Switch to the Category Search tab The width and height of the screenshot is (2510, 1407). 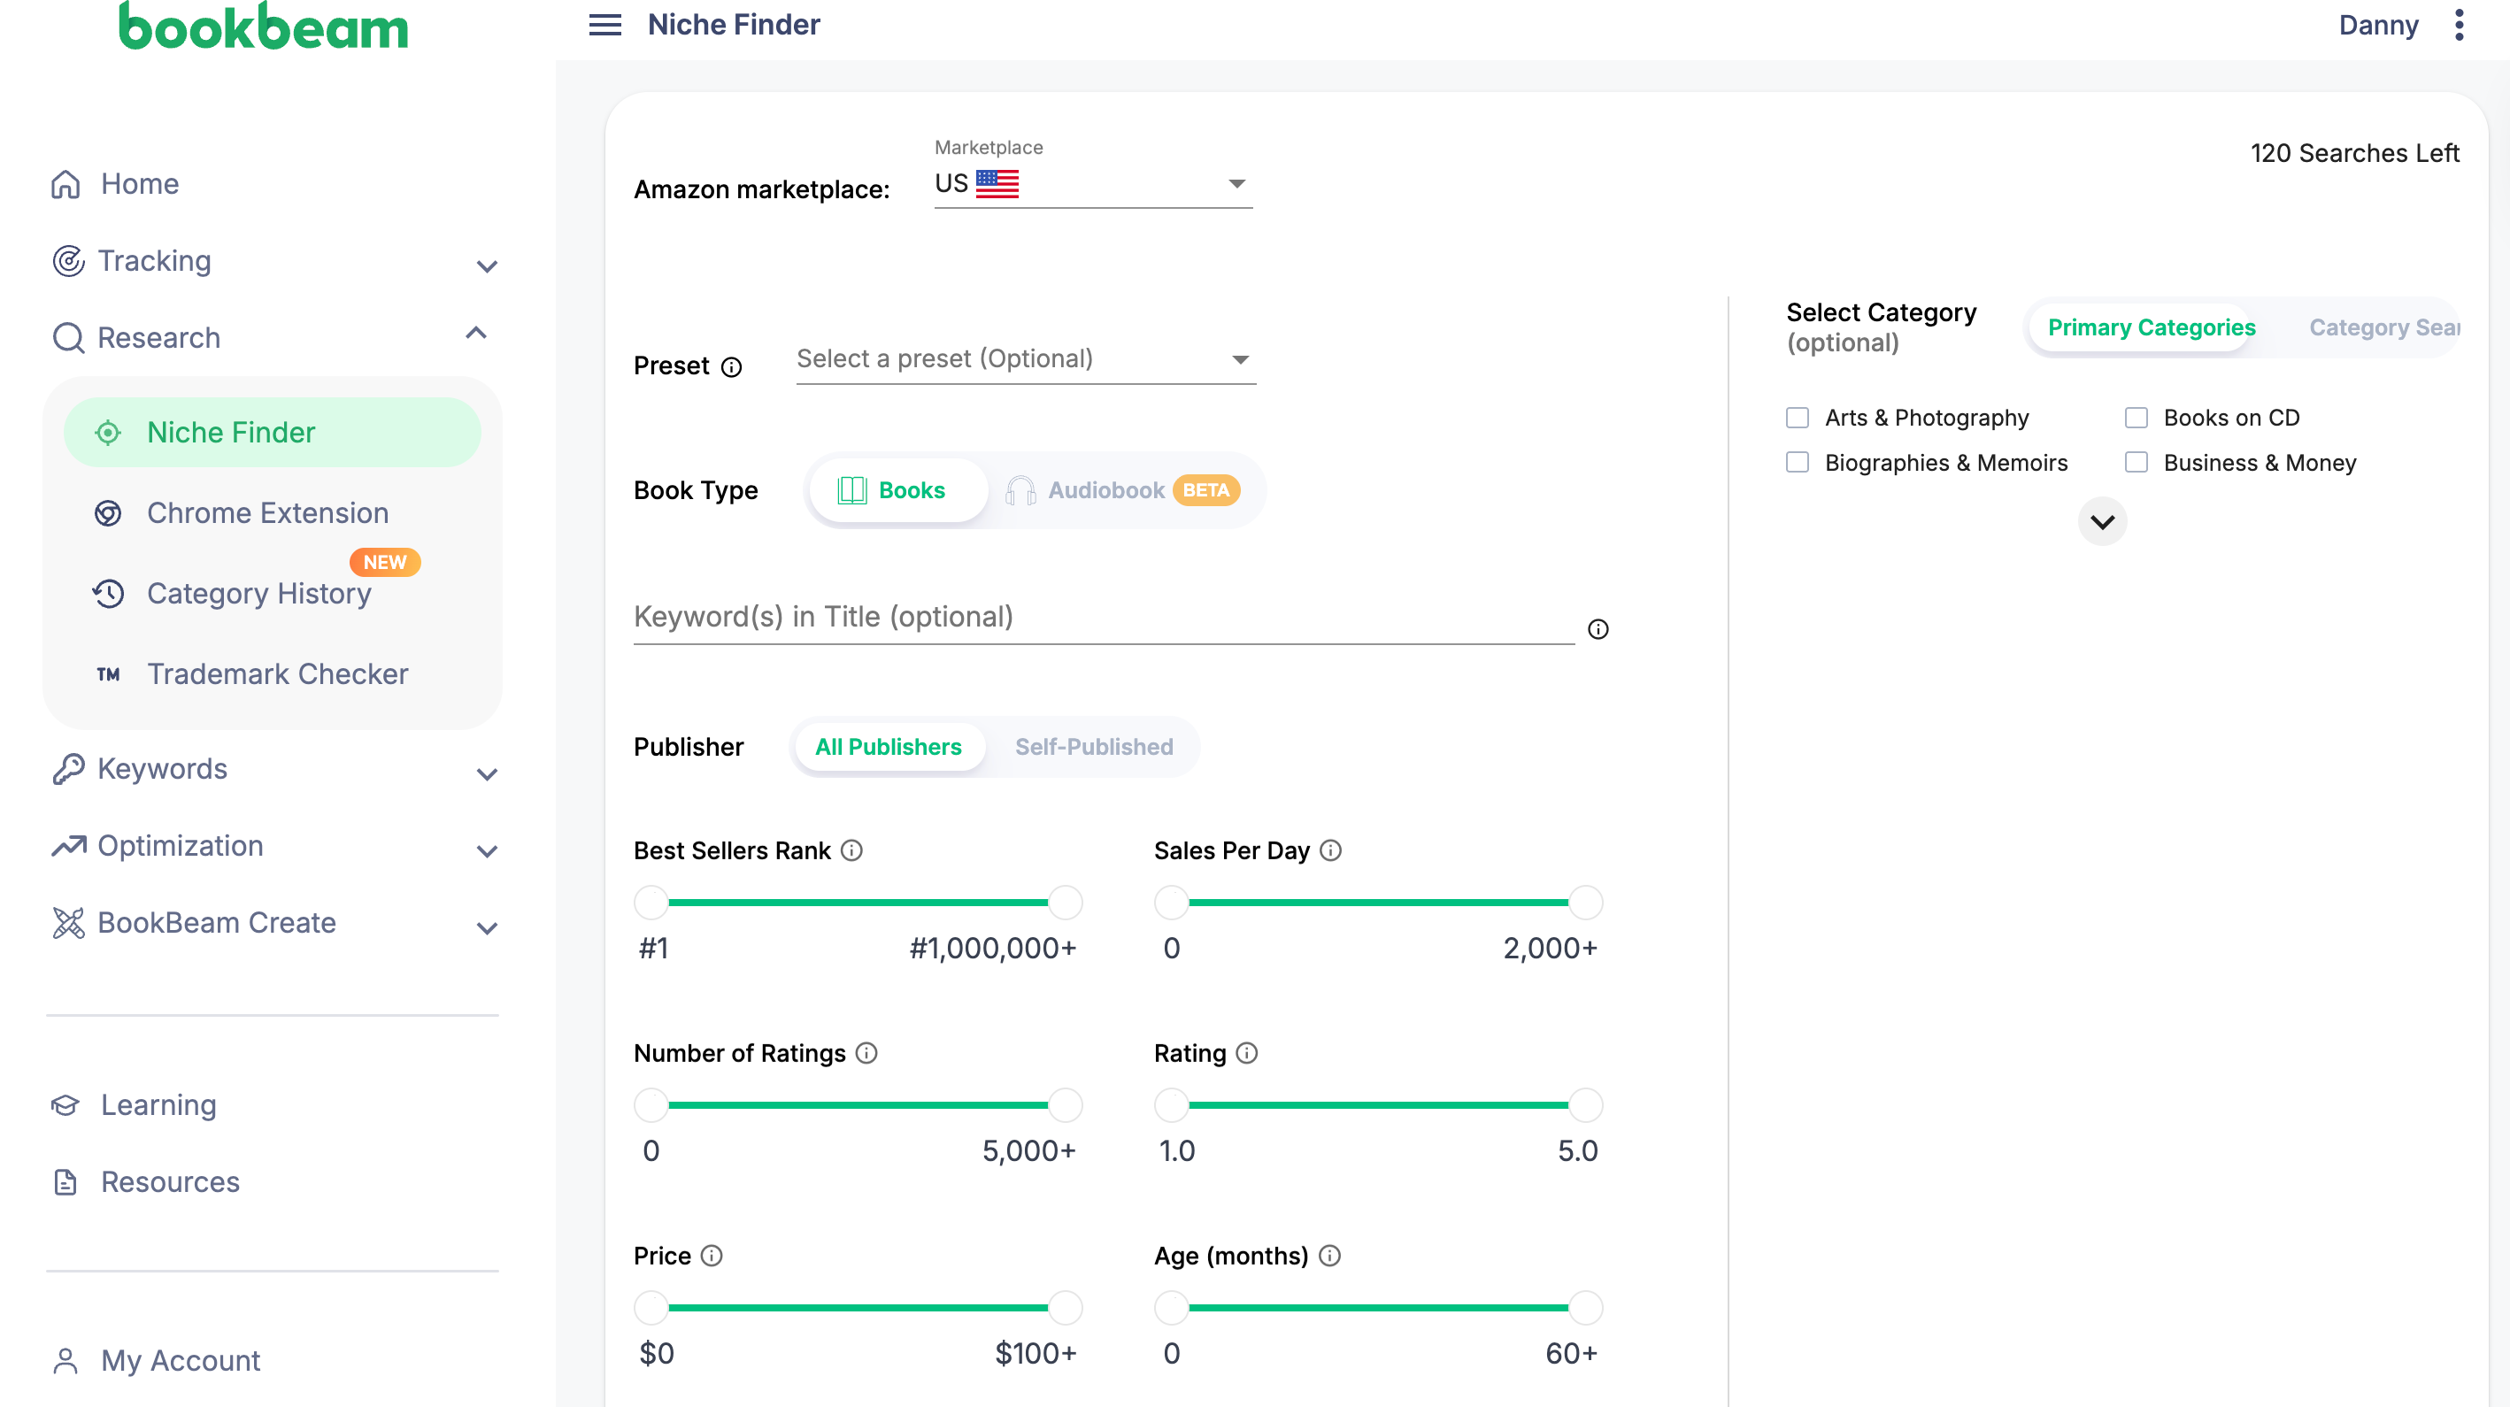coord(2383,328)
